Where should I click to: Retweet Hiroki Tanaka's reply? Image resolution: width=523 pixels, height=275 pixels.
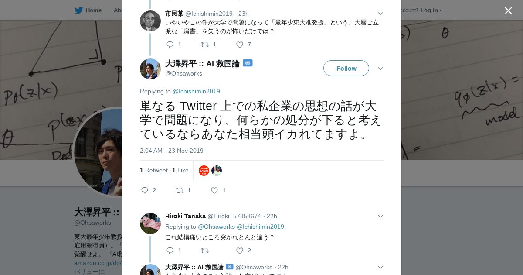click(204, 251)
